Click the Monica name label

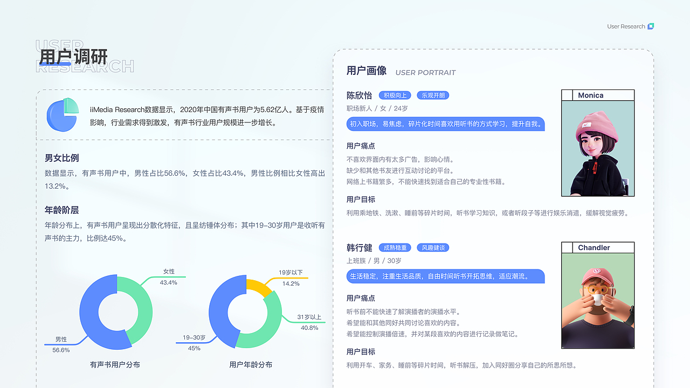pyautogui.click(x=591, y=95)
